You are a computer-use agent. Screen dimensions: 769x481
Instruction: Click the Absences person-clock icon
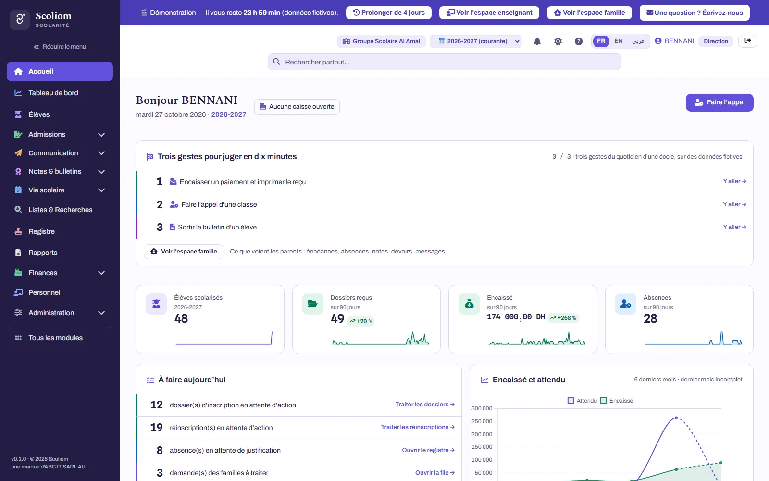(x=626, y=304)
